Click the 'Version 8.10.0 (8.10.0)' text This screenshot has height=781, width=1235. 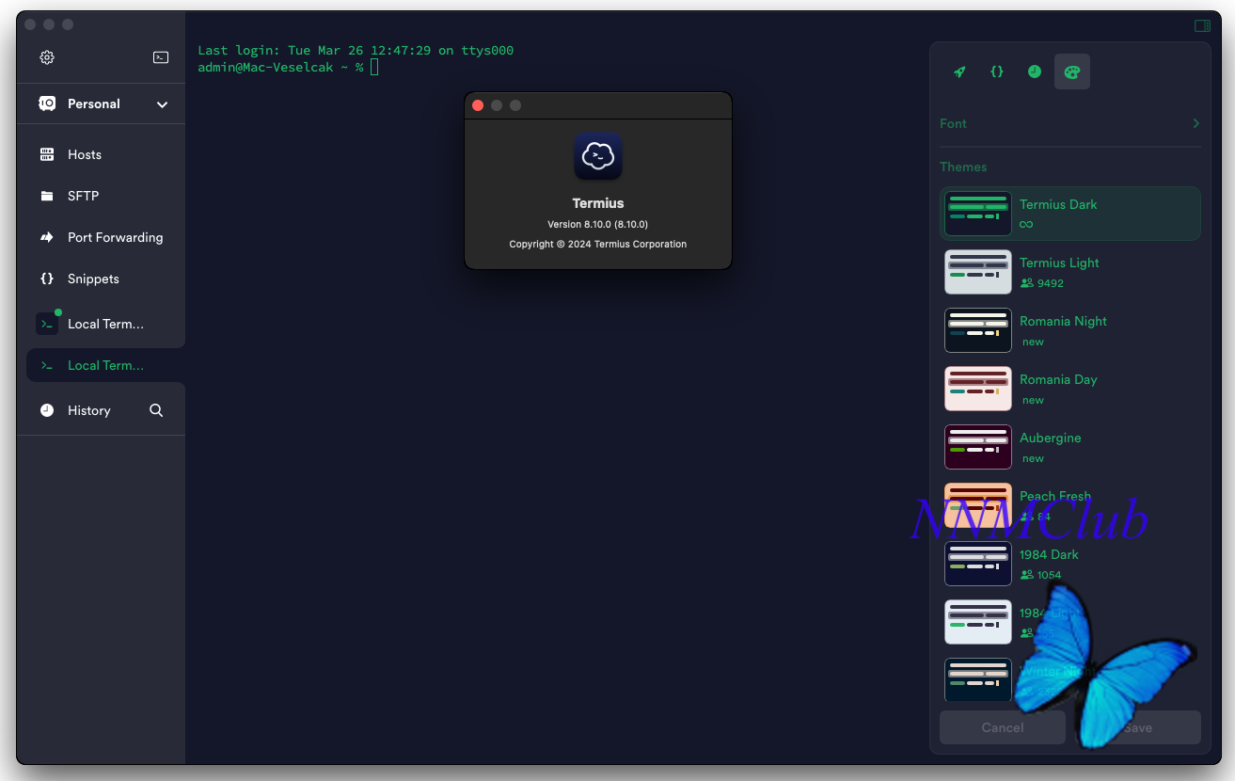[598, 224]
